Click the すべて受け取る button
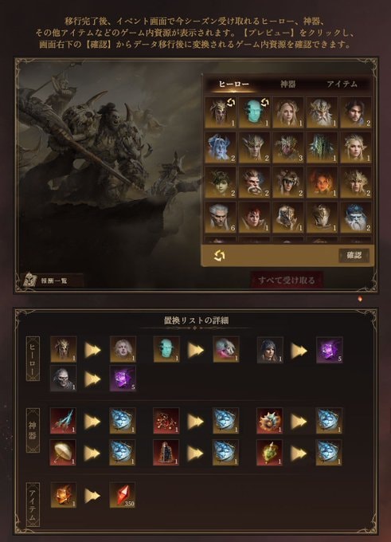 pyautogui.click(x=287, y=280)
